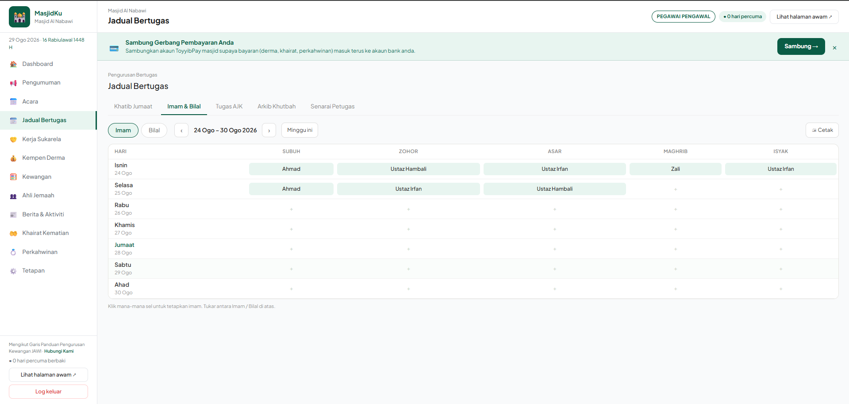Click the Tetapan gear icon
This screenshot has width=849, height=404.
tap(13, 271)
